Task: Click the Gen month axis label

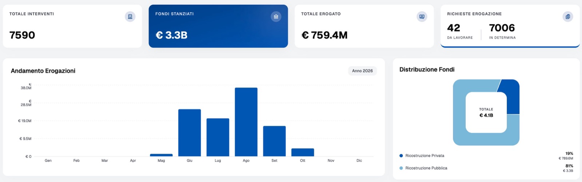Action: pos(48,161)
